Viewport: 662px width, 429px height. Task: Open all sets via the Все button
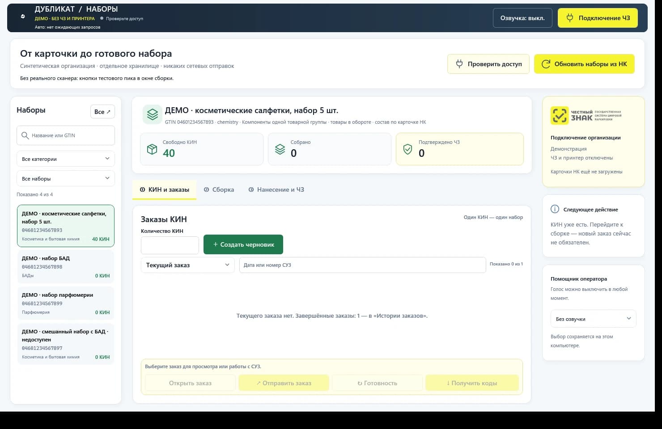click(x=102, y=112)
